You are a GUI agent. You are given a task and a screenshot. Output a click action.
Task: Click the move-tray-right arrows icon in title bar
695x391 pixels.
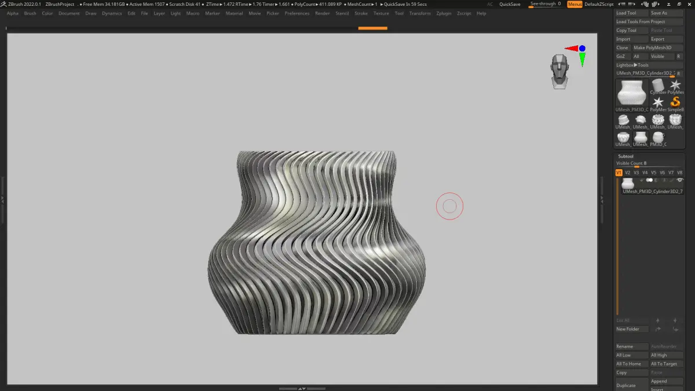point(631,4)
